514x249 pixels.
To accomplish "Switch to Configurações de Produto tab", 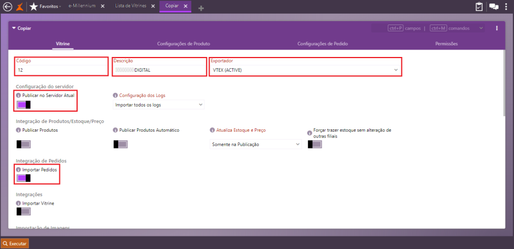I will coord(183,43).
